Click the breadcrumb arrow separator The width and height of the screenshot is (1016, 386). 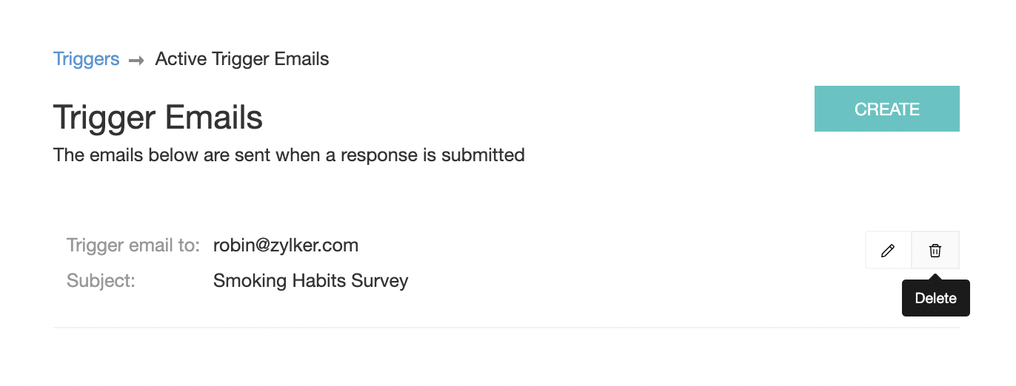click(x=136, y=60)
